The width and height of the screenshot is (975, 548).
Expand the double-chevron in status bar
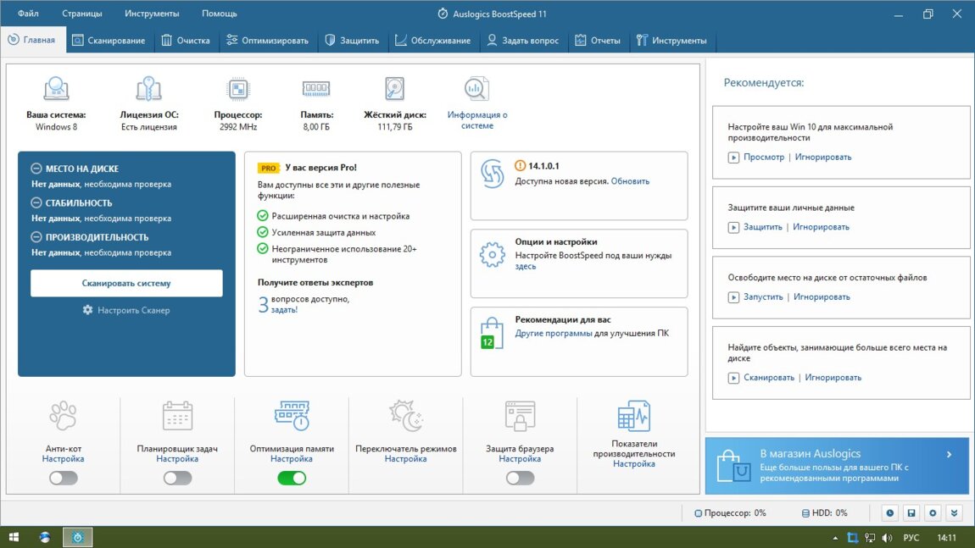[x=955, y=512]
